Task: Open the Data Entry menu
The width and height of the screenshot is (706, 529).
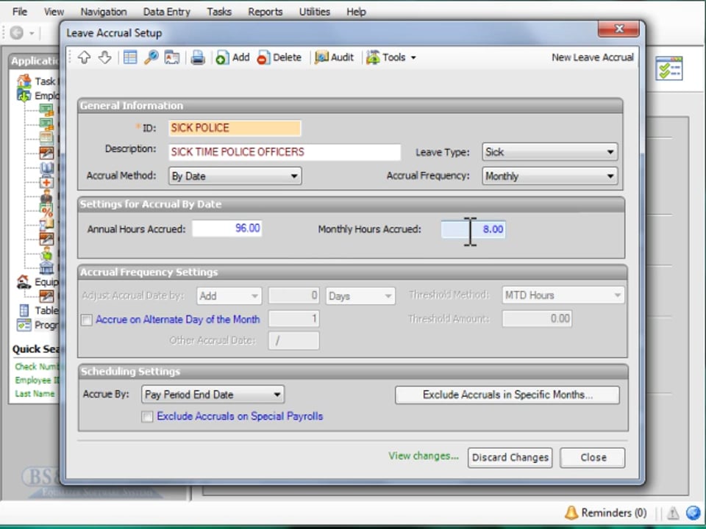Action: 167,12
